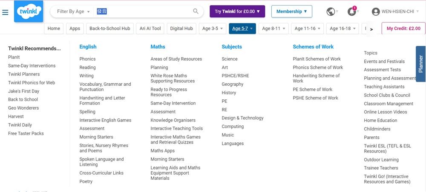
Task: Open the Filter By Age dropdown
Action: click(x=73, y=11)
